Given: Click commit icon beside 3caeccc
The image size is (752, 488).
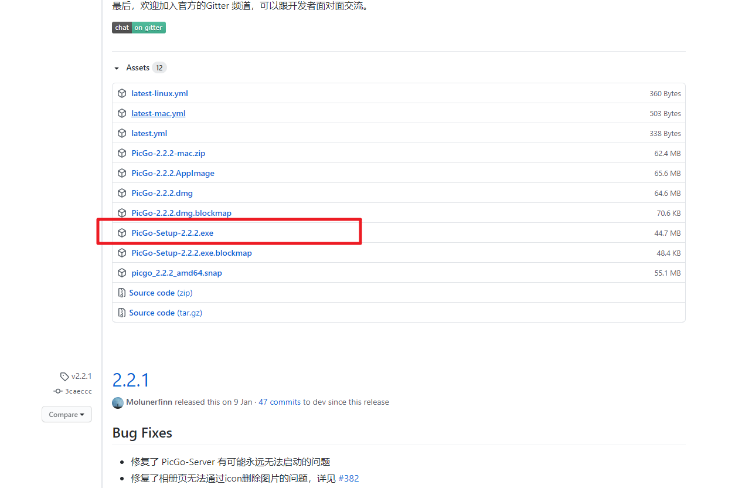Looking at the screenshot, I should coord(57,391).
